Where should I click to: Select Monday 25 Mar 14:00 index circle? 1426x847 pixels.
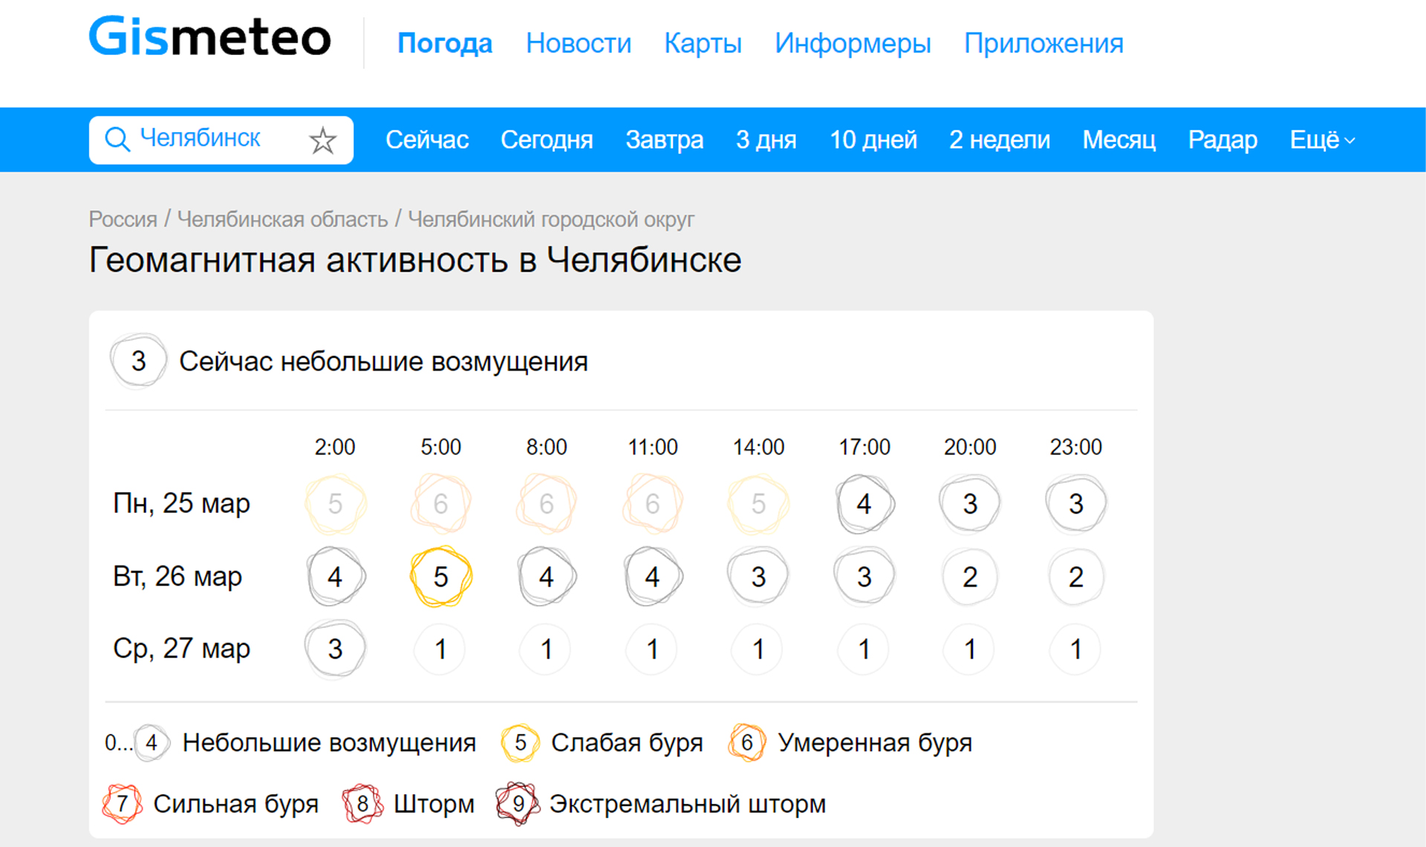[758, 504]
